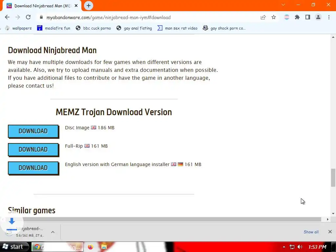
Task: Bookmark this page with star icon
Action: click(274, 17)
